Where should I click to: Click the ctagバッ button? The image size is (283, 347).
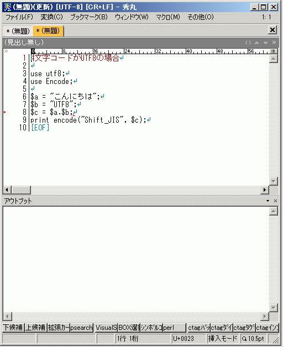(x=199, y=328)
